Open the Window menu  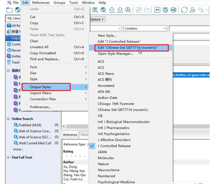point(88,3)
